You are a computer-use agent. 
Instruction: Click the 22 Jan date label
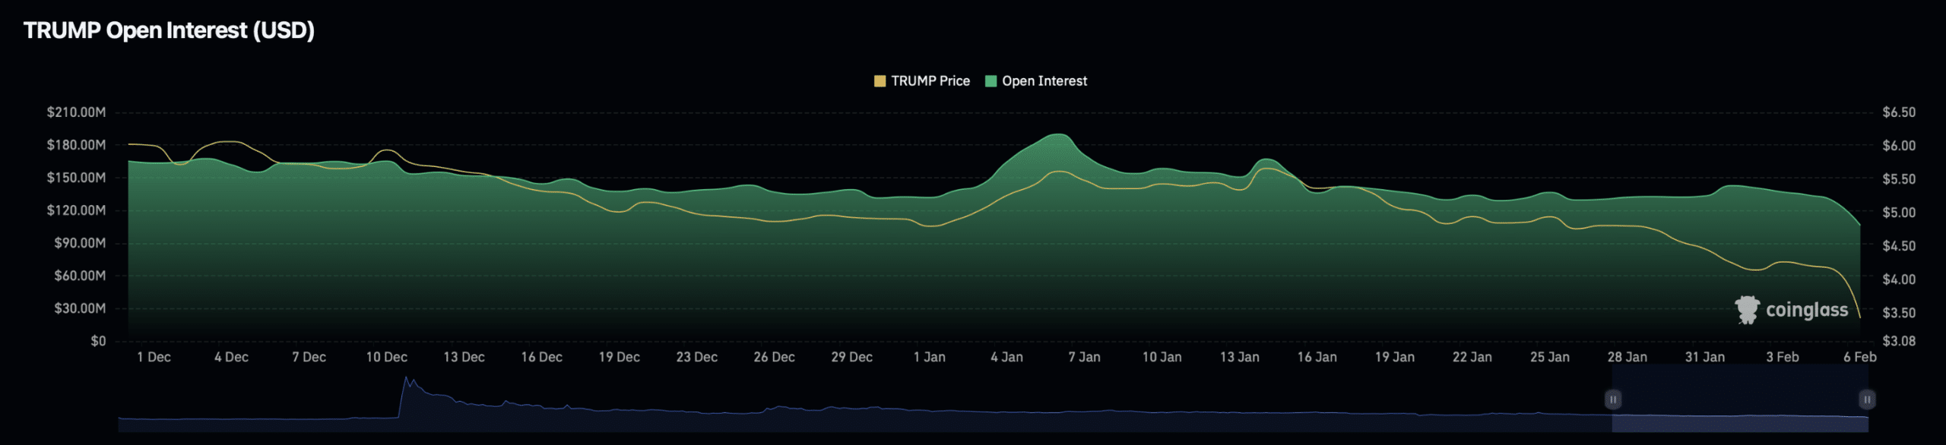[x=1472, y=357]
